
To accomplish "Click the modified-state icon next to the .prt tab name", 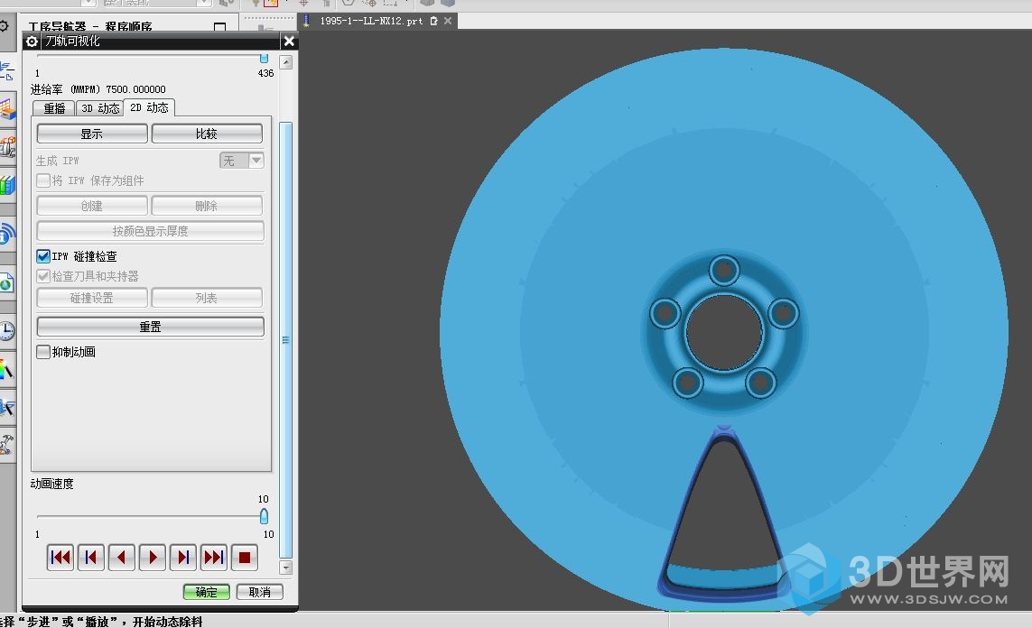I will point(433,21).
